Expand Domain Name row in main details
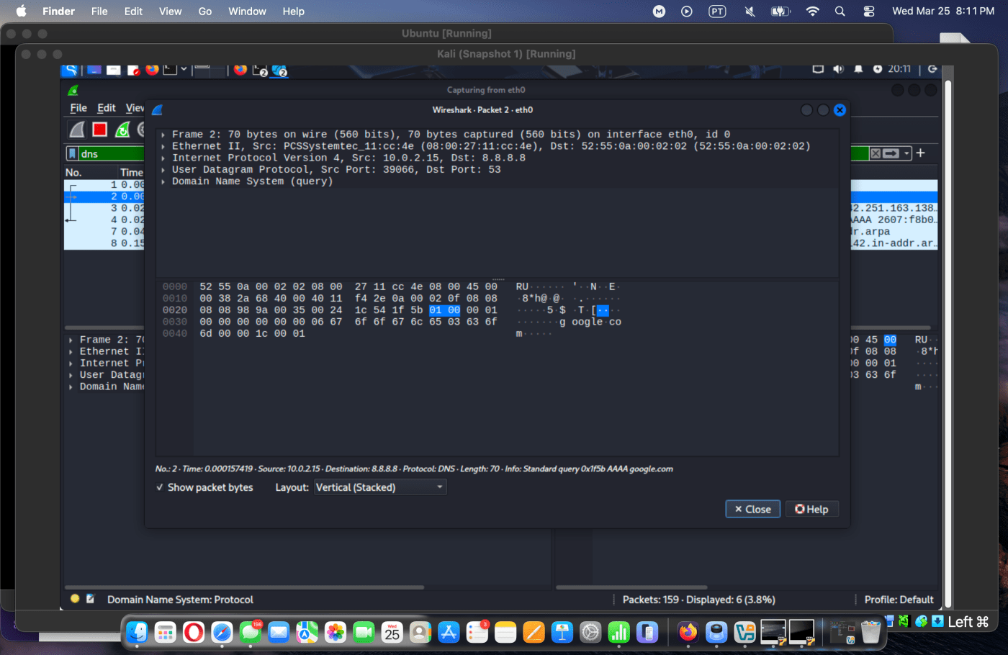 (71, 387)
